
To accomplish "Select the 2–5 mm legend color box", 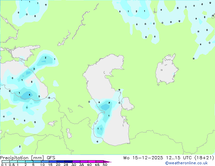I will click(29, 162).
